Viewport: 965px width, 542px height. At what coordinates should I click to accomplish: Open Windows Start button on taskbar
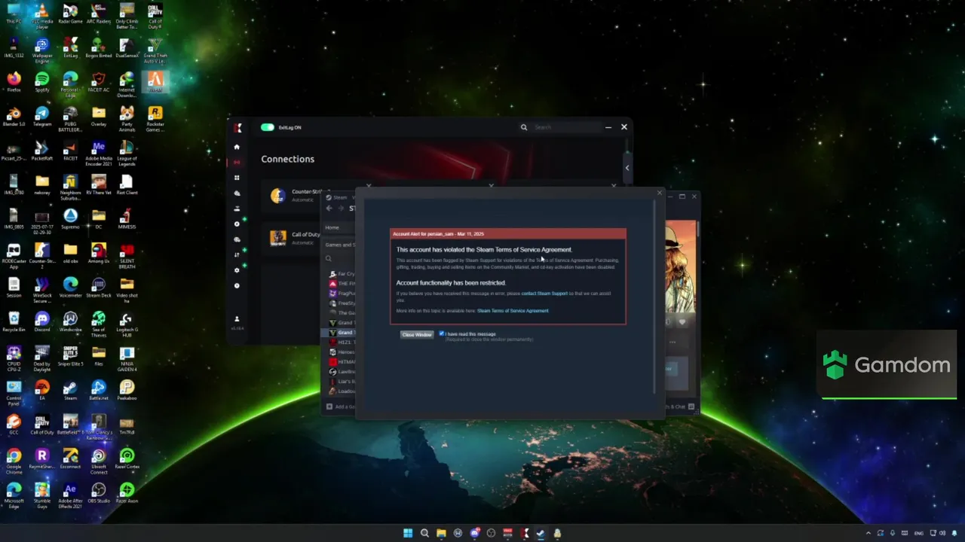[x=408, y=533]
